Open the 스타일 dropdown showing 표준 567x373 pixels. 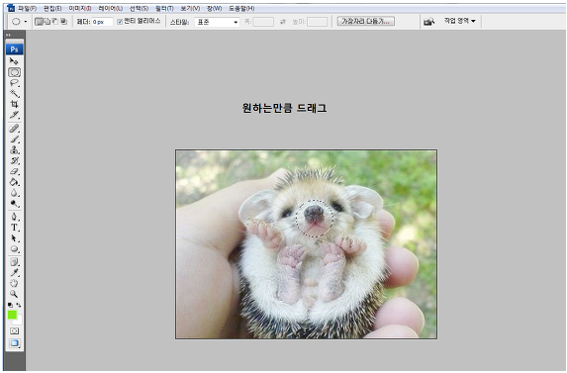point(217,22)
